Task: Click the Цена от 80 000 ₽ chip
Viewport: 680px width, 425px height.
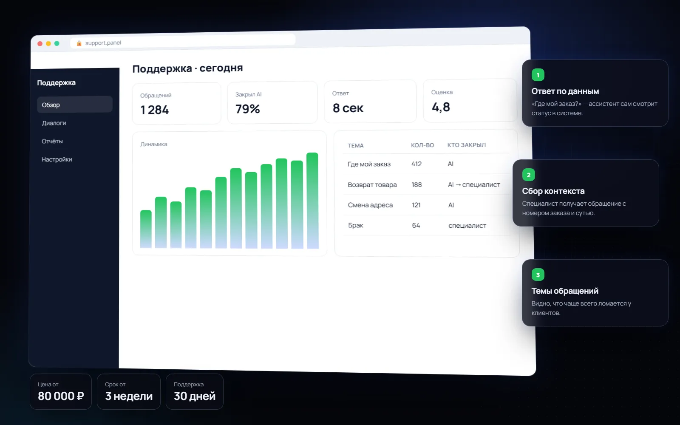Action: coord(61,391)
